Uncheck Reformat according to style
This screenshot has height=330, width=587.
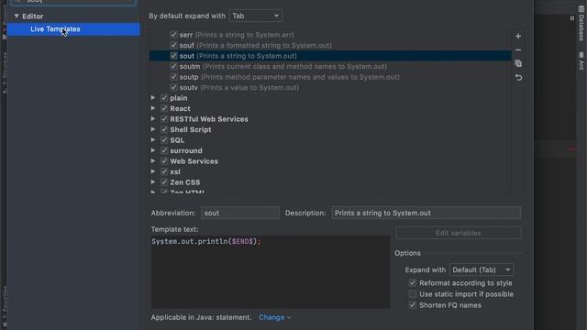(412, 283)
